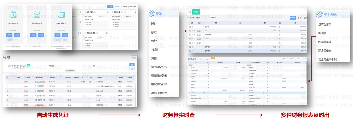Click 去生成 button under 业务单据 card
The image size is (353, 123).
[x=65, y=35]
